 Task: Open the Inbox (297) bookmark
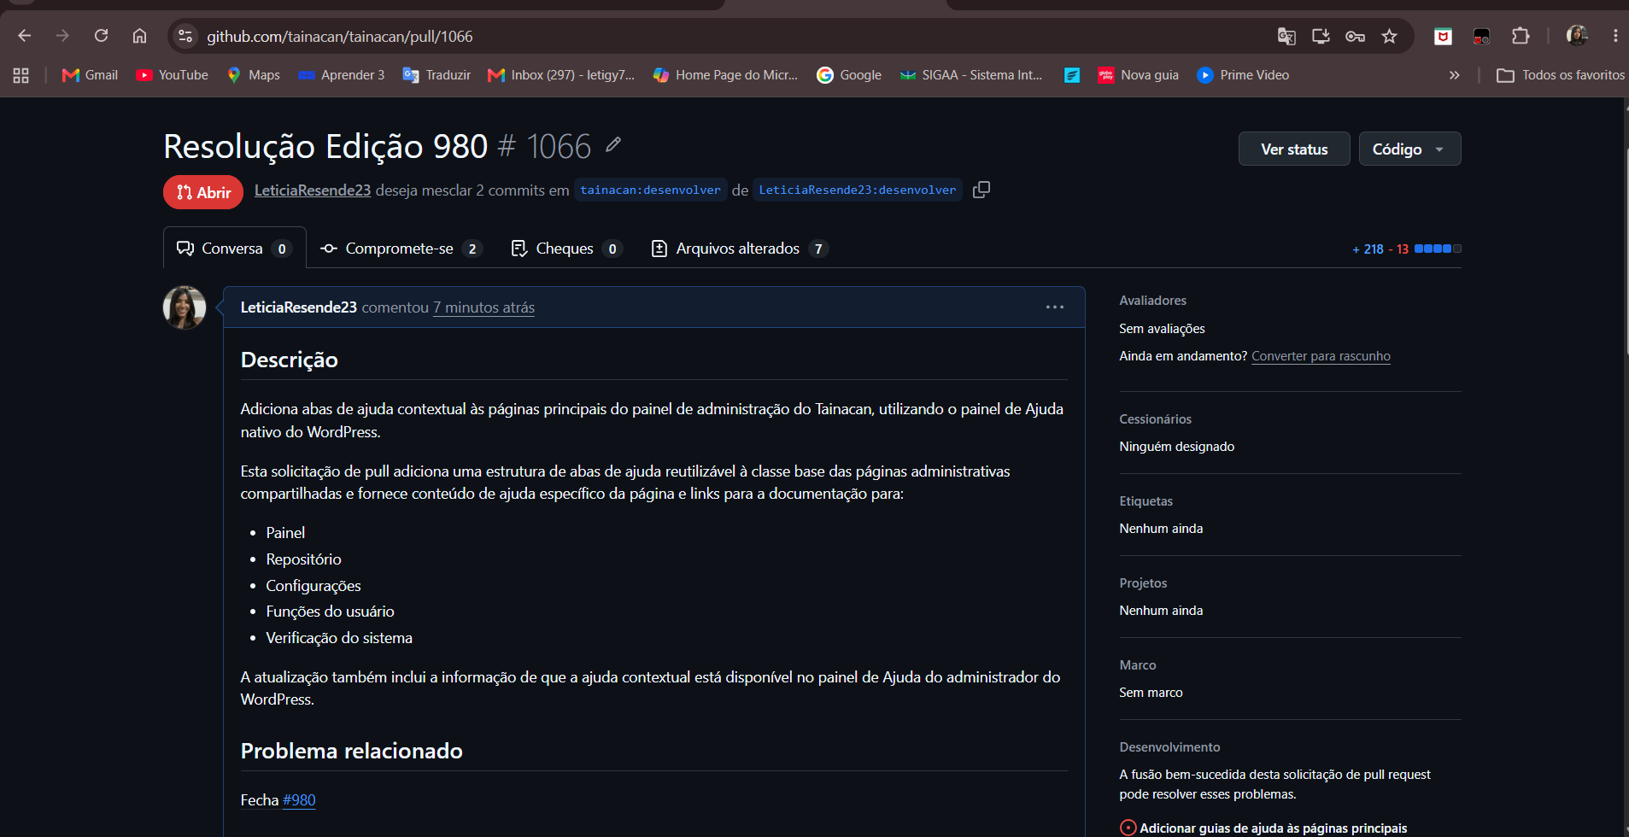[561, 75]
